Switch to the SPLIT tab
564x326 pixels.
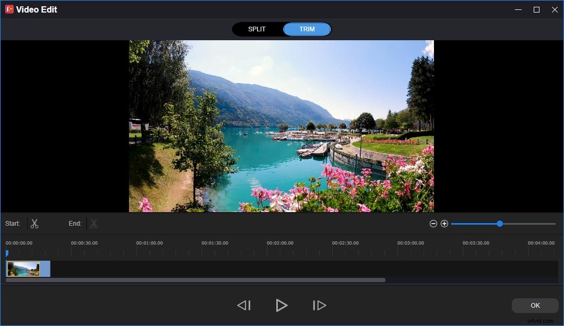tap(257, 29)
